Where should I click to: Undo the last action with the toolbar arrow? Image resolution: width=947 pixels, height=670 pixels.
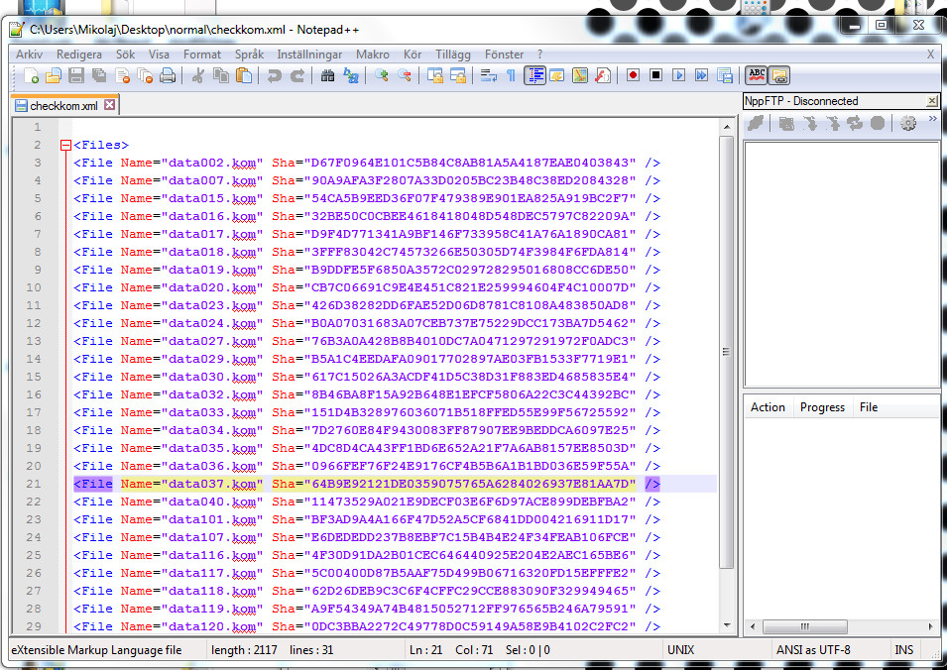click(x=275, y=75)
